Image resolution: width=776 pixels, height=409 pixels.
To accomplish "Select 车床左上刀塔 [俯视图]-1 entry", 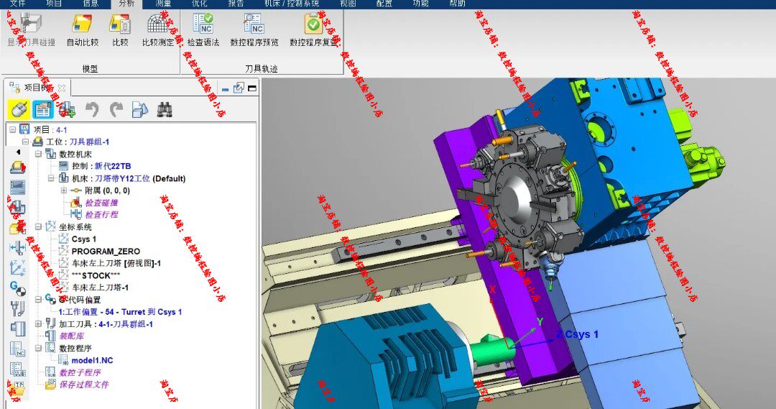I will [116, 263].
